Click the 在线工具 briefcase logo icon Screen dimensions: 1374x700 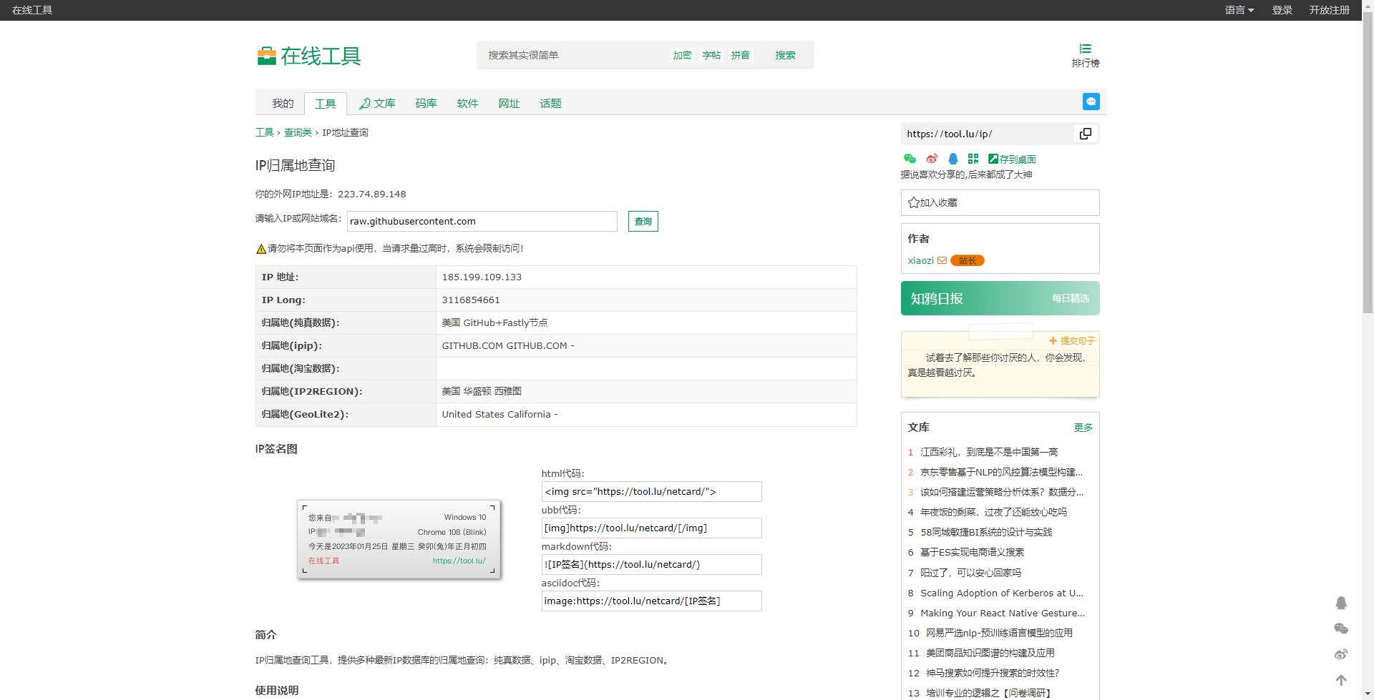click(266, 56)
